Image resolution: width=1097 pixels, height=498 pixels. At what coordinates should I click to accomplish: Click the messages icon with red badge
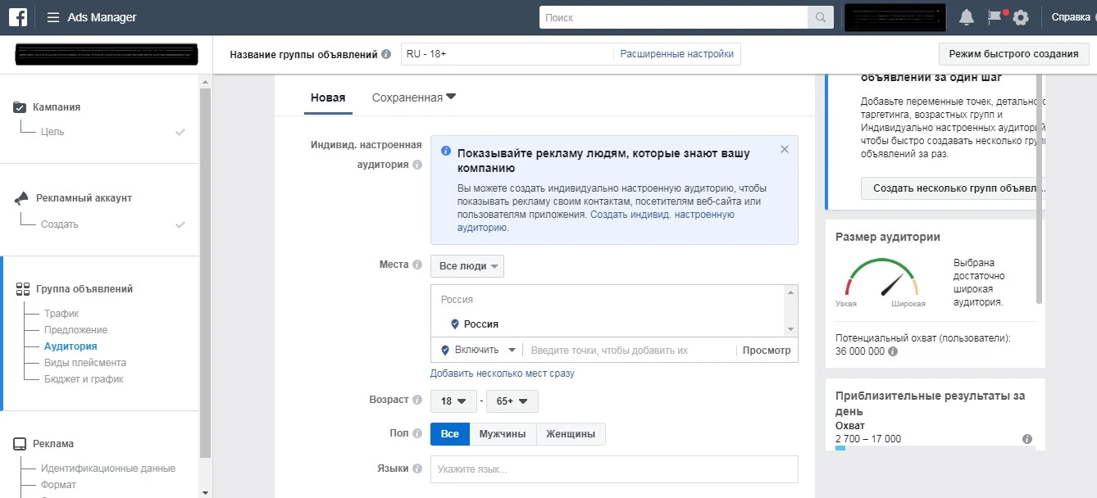click(x=995, y=16)
